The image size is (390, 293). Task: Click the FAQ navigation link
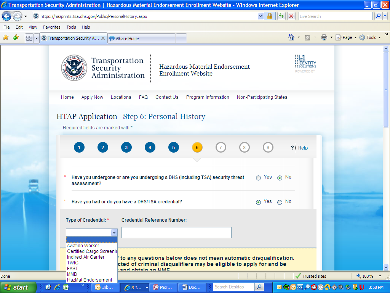click(143, 97)
